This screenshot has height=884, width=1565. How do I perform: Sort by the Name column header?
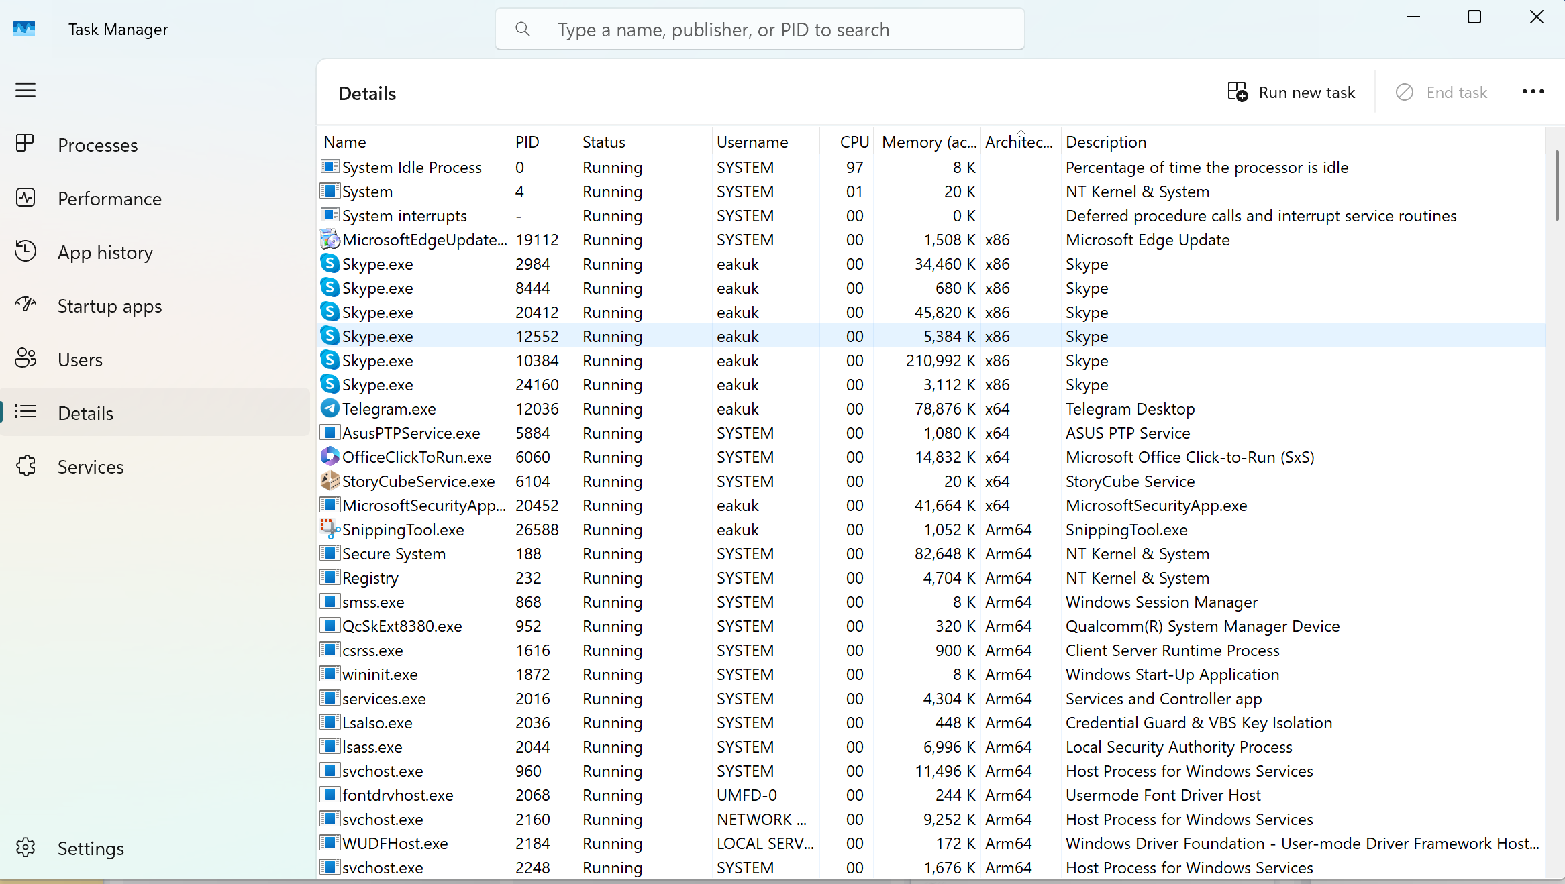(414, 142)
